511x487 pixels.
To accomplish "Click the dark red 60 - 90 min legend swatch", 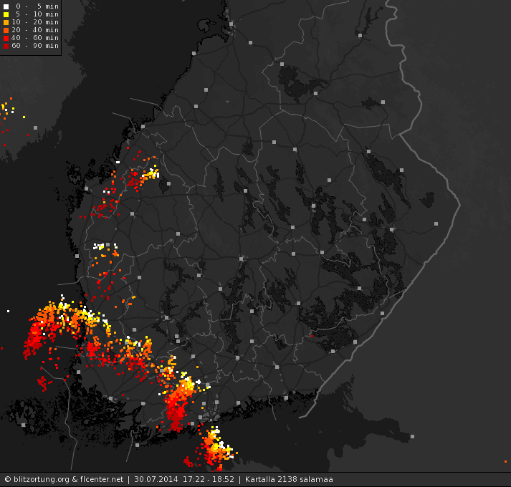I will 6,46.
